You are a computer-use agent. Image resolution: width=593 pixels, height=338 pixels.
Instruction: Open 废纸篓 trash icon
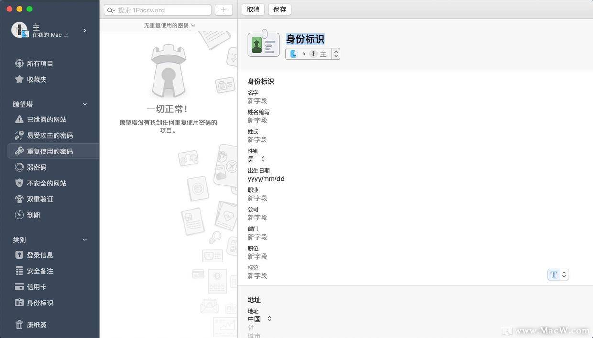19,325
